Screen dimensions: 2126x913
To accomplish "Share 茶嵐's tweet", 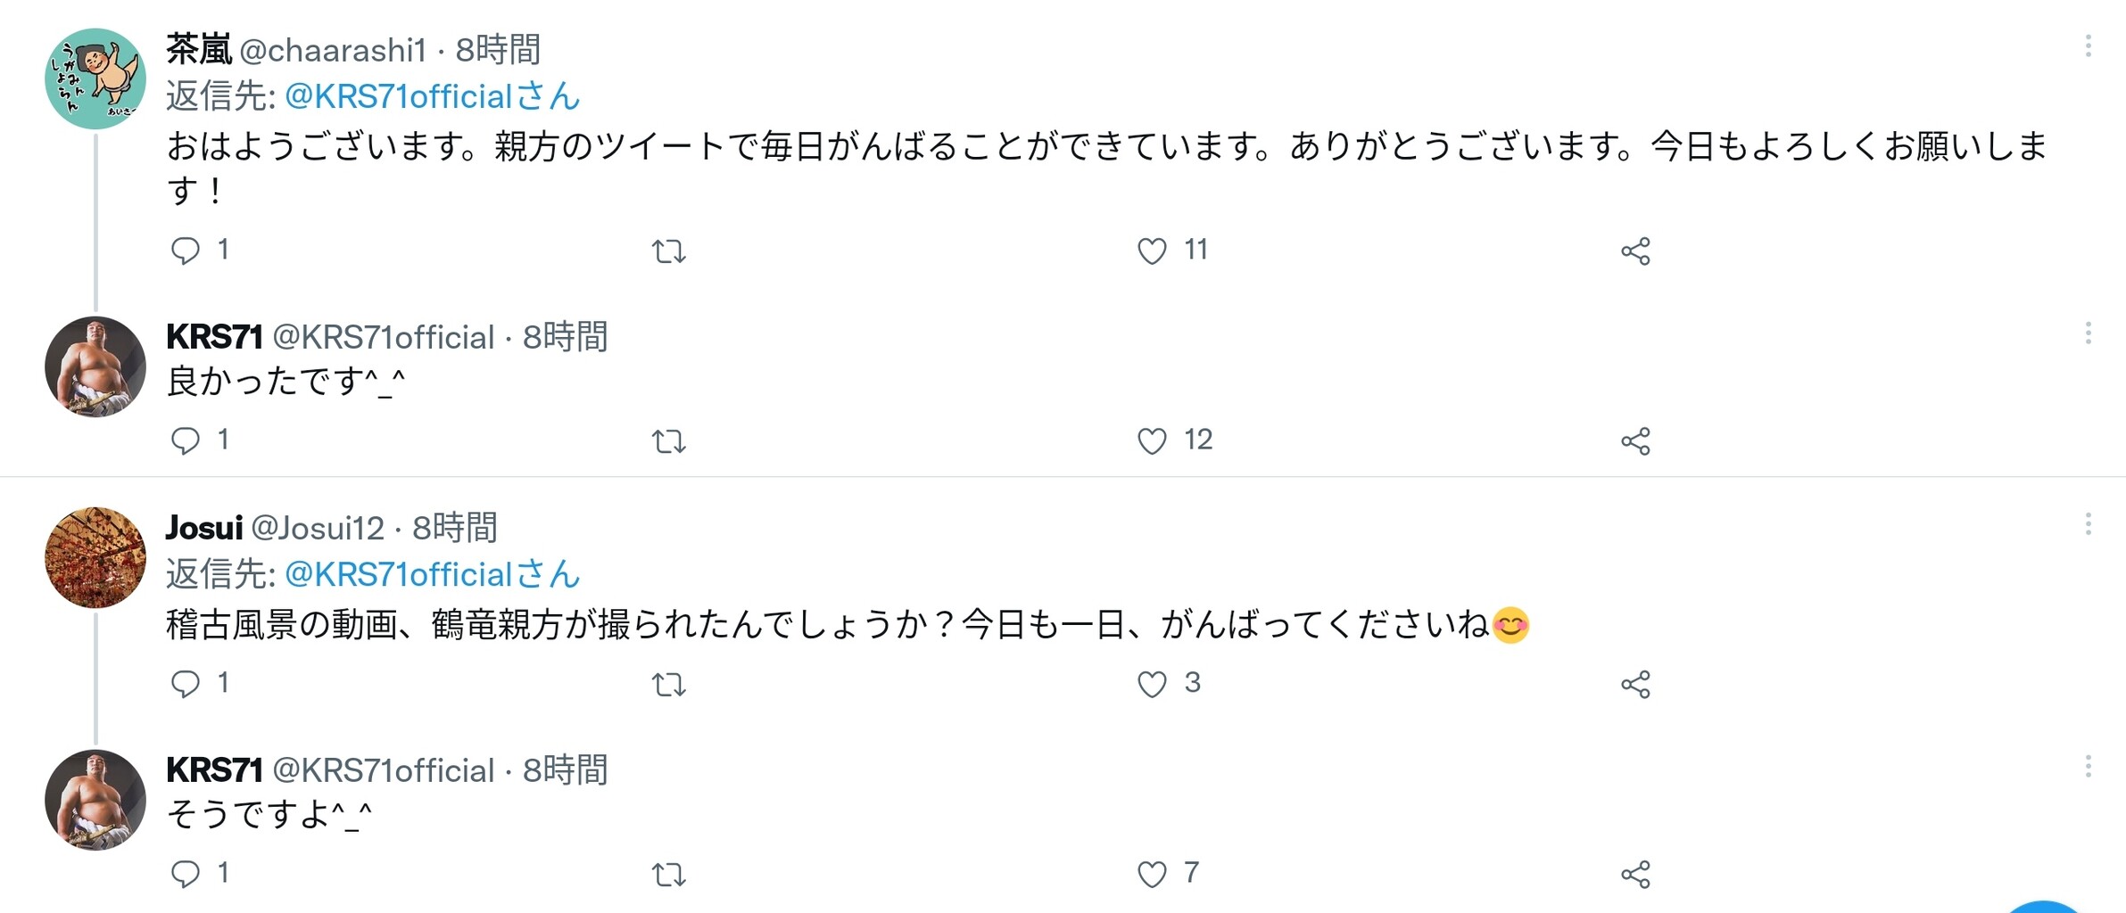I will (1635, 251).
